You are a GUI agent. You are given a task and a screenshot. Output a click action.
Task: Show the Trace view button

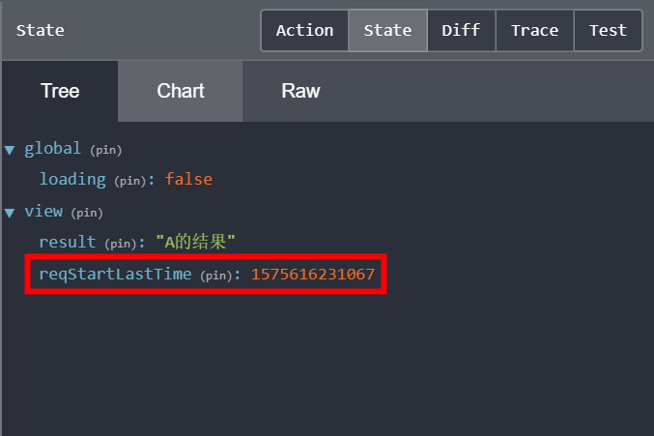pyautogui.click(x=534, y=30)
